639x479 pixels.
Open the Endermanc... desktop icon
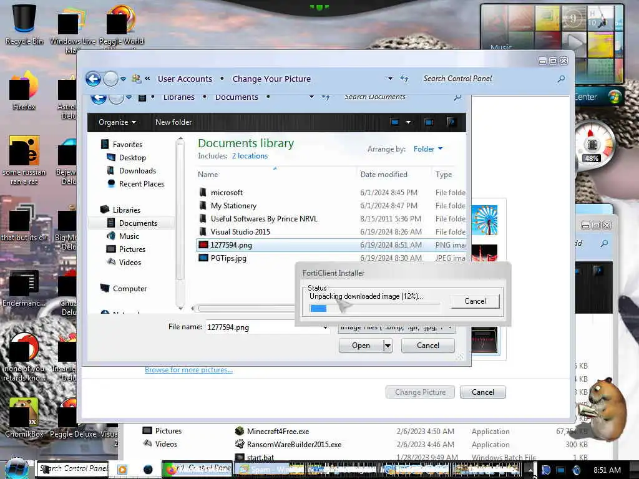[24, 288]
